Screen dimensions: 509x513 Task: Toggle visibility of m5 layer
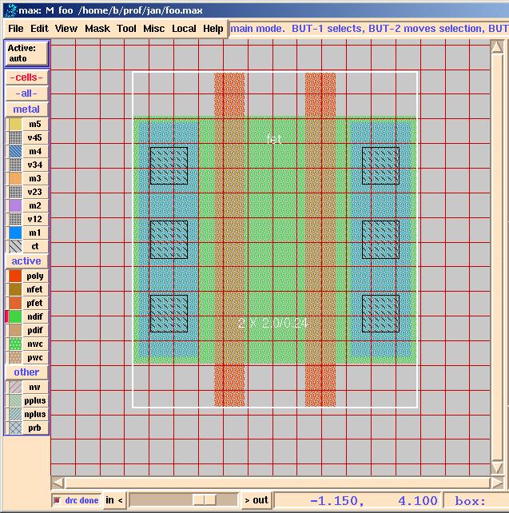tap(7, 125)
